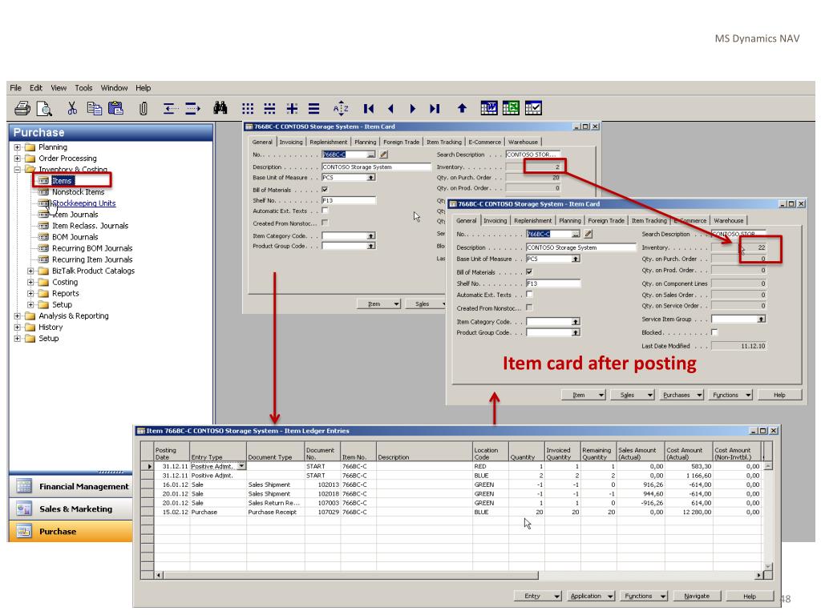Go to the last record arrow icon
Image resolution: width=821 pixels, height=615 pixels.
435,108
